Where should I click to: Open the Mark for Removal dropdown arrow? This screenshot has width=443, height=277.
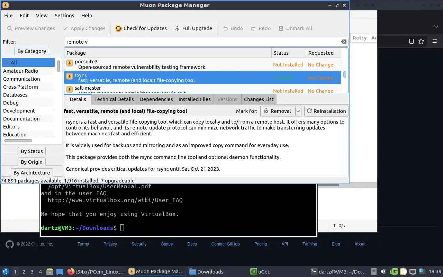click(x=298, y=111)
